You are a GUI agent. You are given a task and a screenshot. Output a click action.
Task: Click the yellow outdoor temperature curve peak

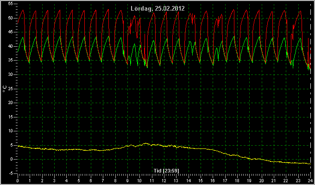point(145,143)
